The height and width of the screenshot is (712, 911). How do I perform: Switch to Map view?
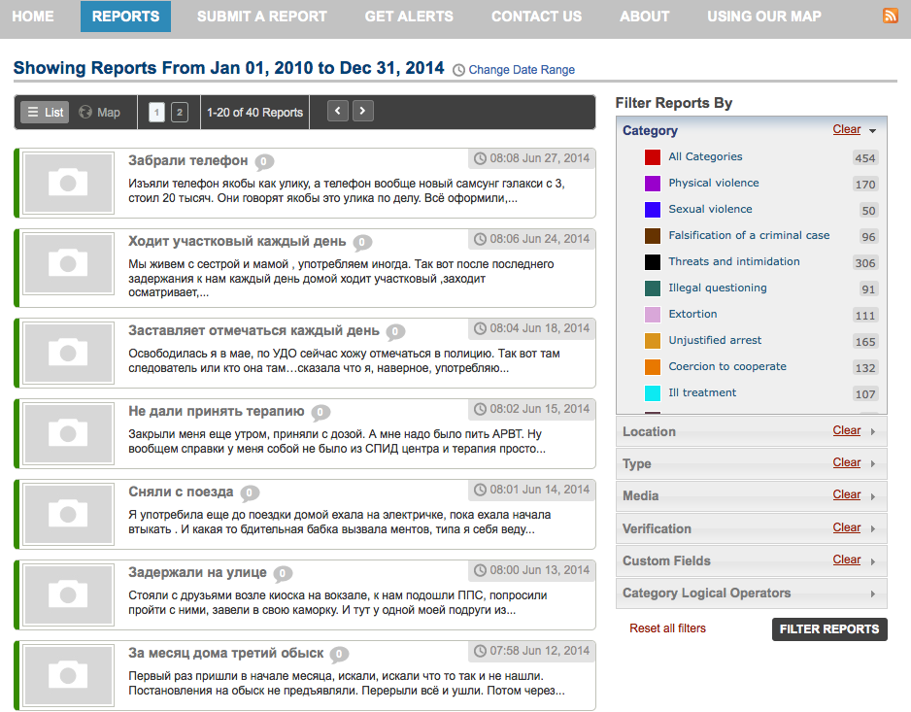click(100, 112)
